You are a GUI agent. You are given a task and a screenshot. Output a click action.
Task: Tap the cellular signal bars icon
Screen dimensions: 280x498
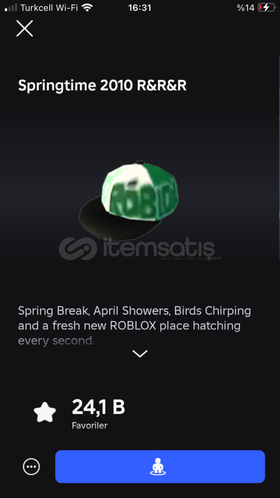click(x=11, y=8)
